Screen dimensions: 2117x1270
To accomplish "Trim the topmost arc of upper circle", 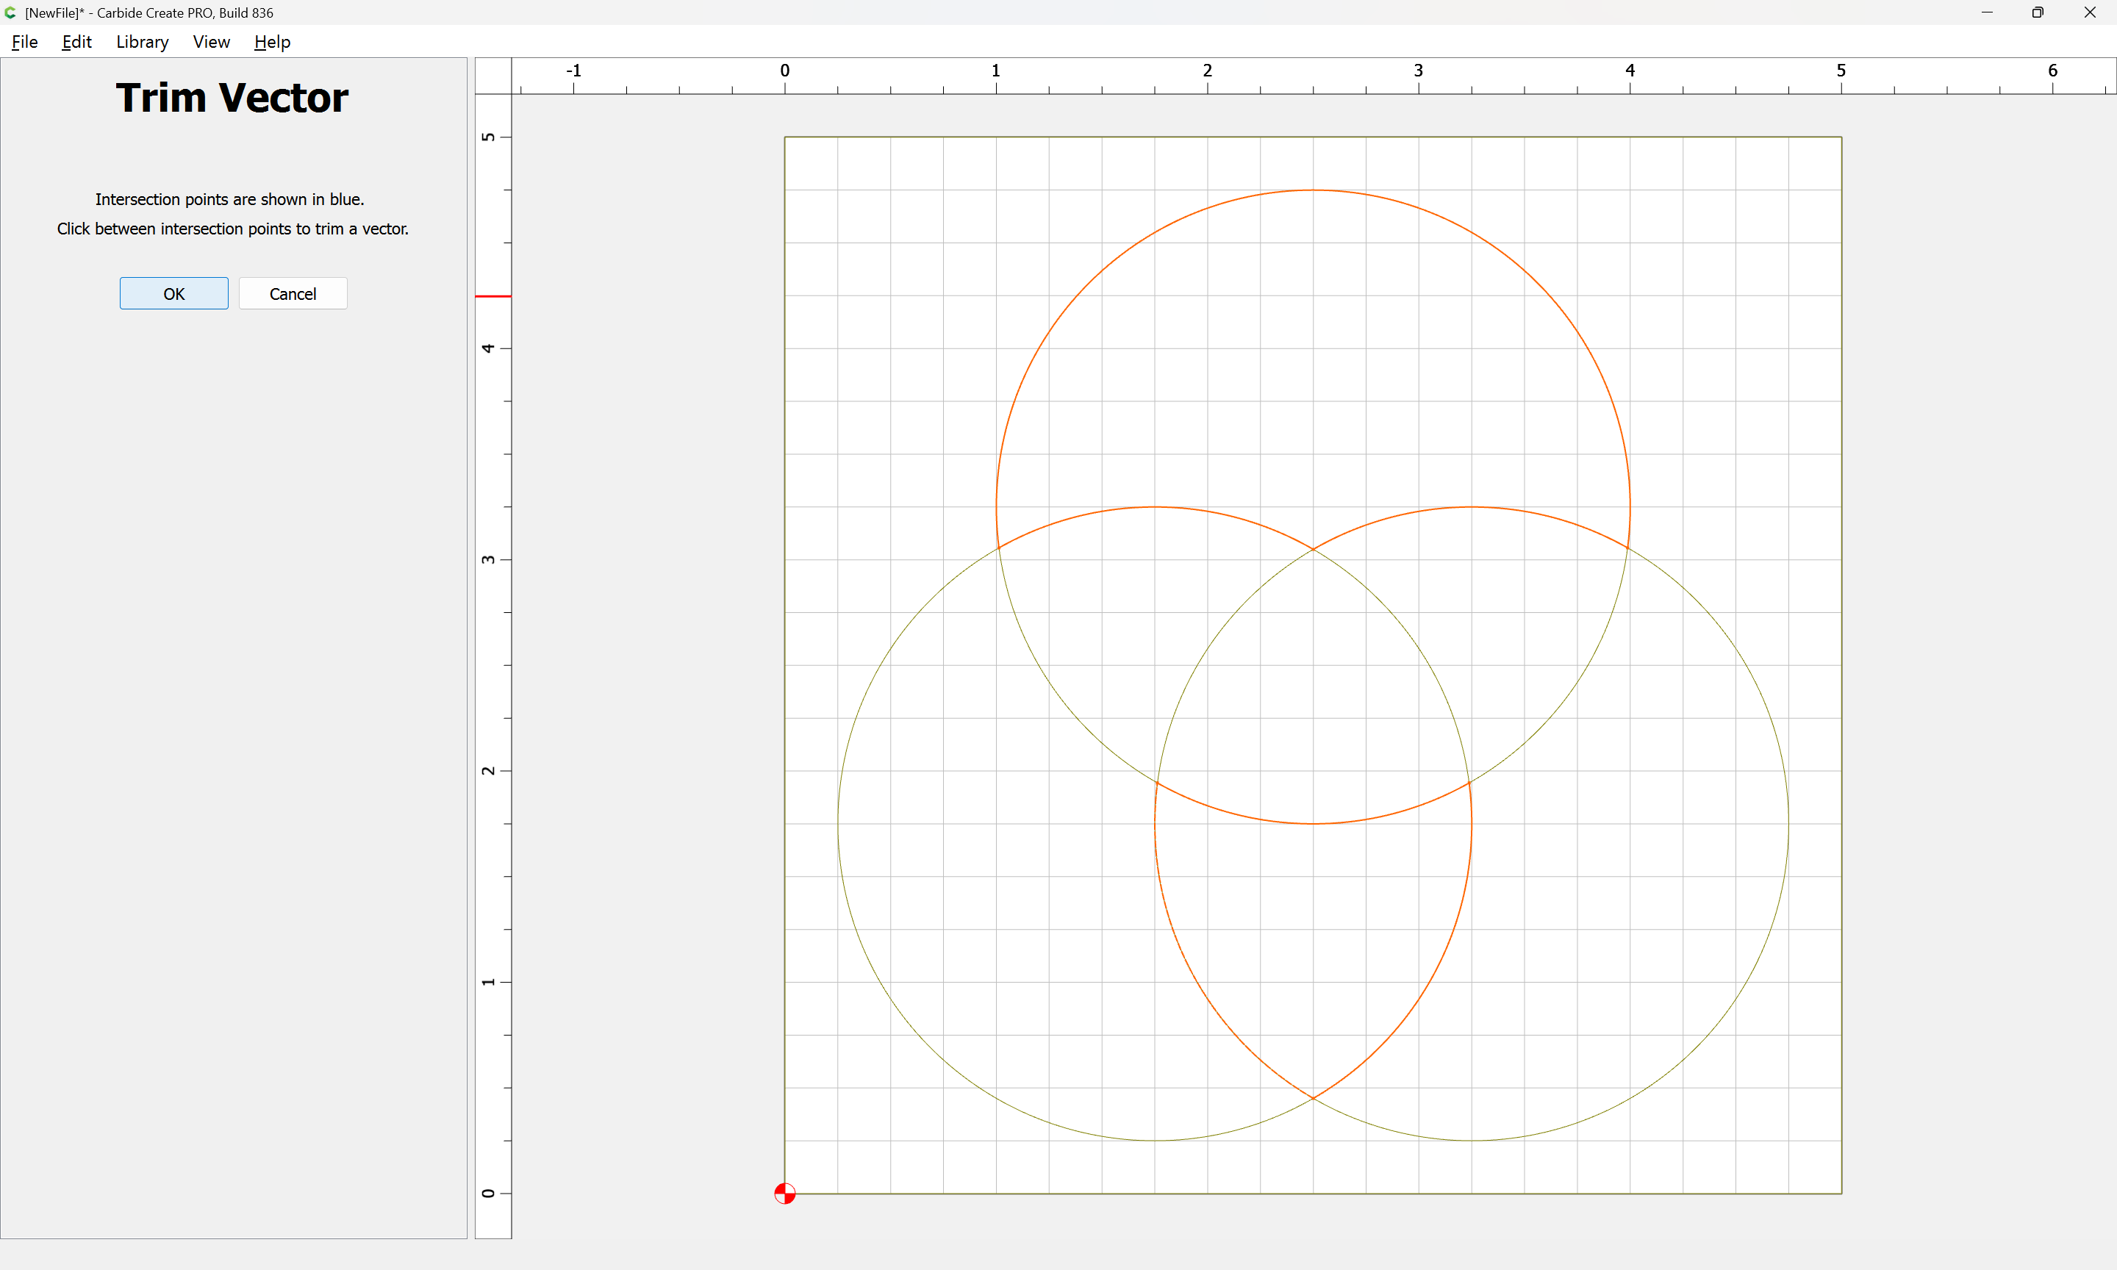I will click(1313, 190).
